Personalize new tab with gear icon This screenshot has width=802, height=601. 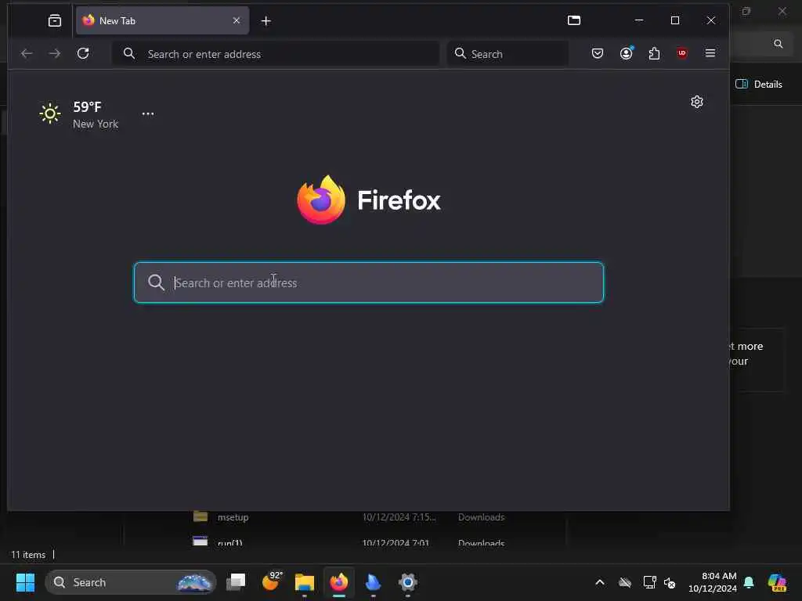coord(696,102)
